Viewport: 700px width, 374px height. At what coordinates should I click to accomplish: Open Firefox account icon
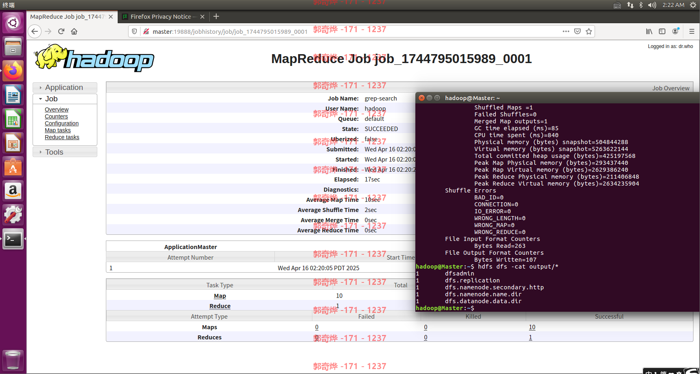[x=676, y=31]
